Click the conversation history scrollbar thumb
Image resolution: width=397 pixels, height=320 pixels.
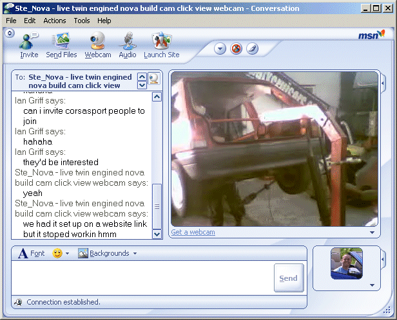(157, 206)
